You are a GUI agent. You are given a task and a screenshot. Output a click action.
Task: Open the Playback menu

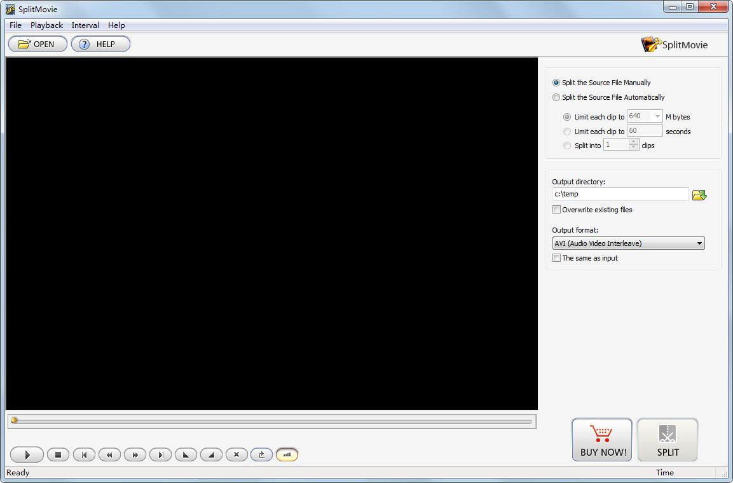point(47,25)
